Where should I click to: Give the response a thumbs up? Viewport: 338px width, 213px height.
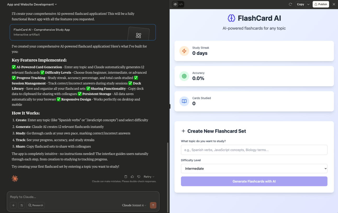click(x=132, y=177)
